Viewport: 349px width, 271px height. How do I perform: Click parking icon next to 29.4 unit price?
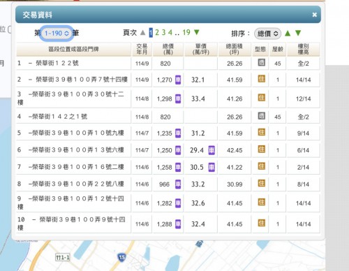point(211,150)
